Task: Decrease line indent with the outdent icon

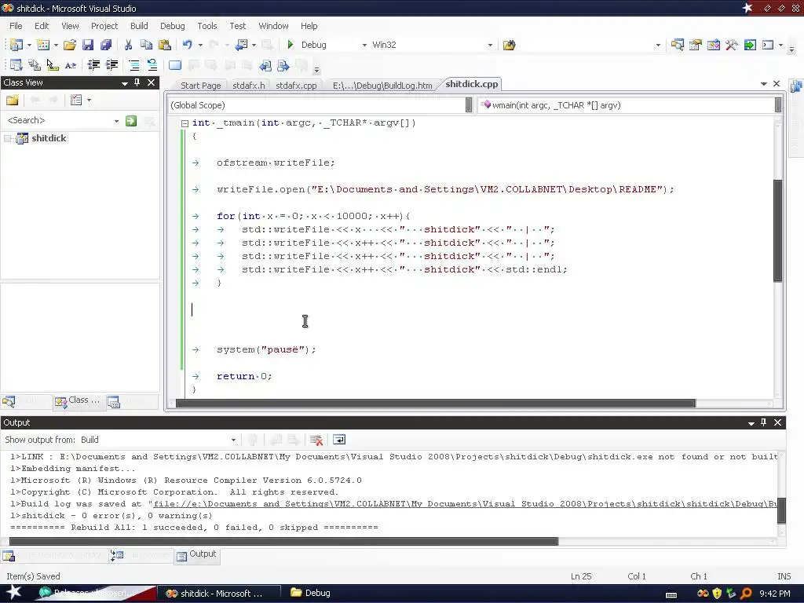Action: tap(93, 65)
